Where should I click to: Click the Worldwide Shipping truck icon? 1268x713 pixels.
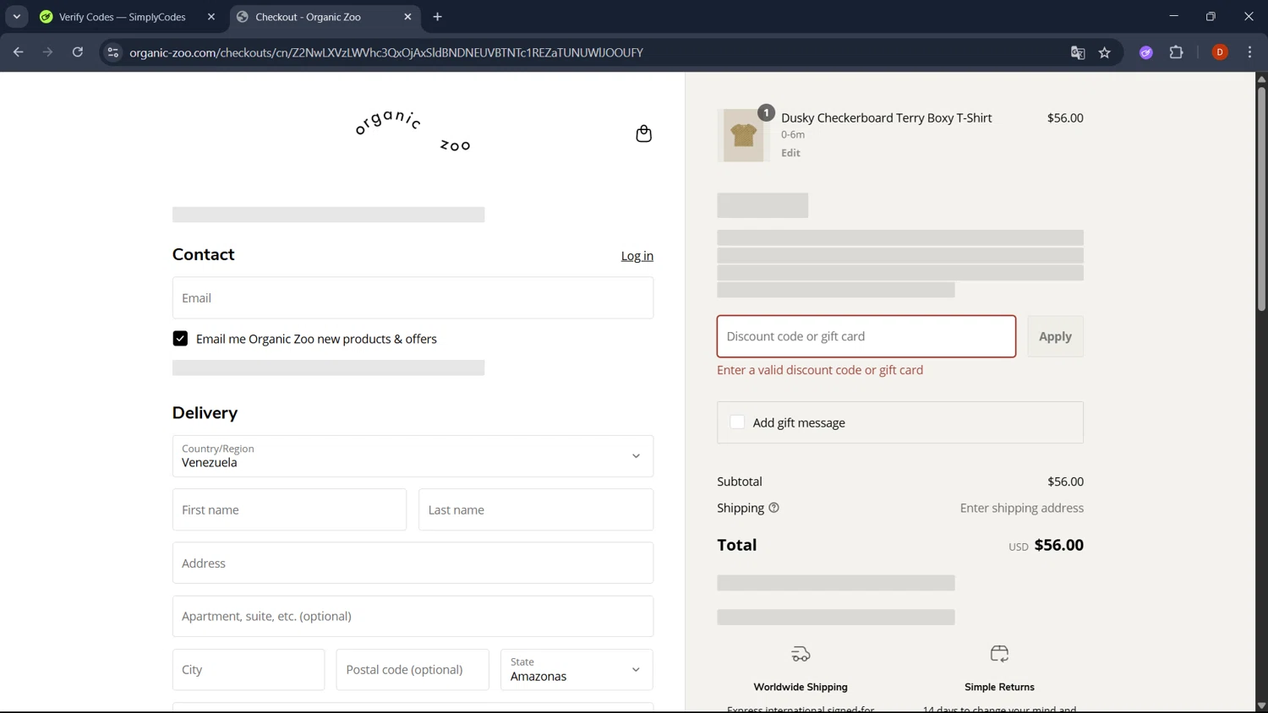pyautogui.click(x=801, y=654)
